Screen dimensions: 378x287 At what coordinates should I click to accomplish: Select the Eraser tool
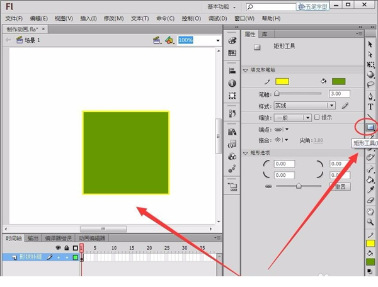[370, 200]
